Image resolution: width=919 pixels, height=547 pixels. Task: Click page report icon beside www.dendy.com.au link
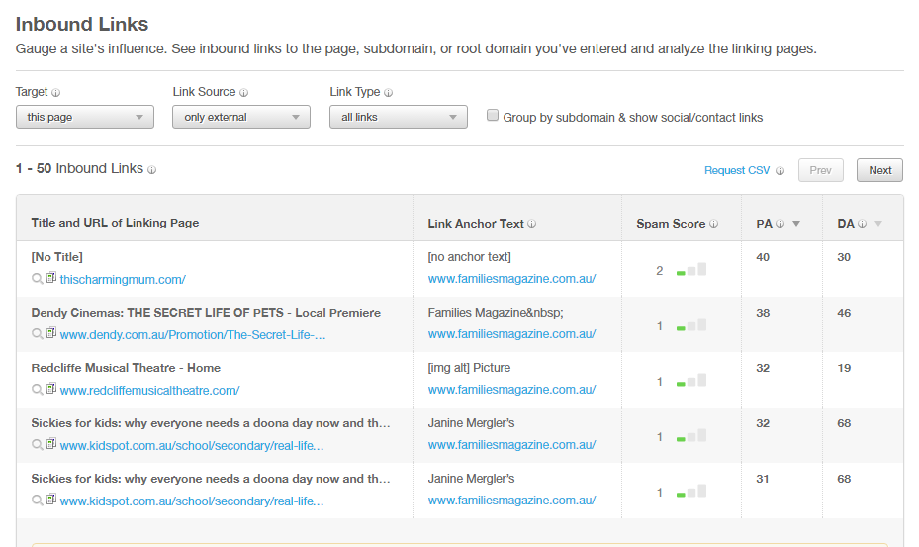coord(51,332)
